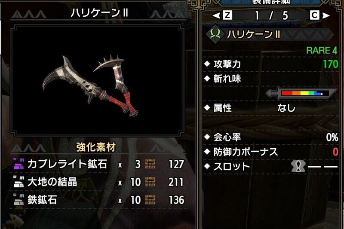Select the 会心率 0% stat row
The image size is (344, 229).
271,137
